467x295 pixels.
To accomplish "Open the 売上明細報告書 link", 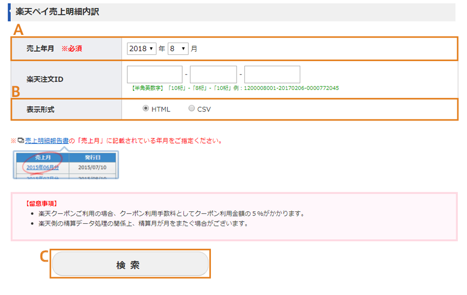I will 47,141.
